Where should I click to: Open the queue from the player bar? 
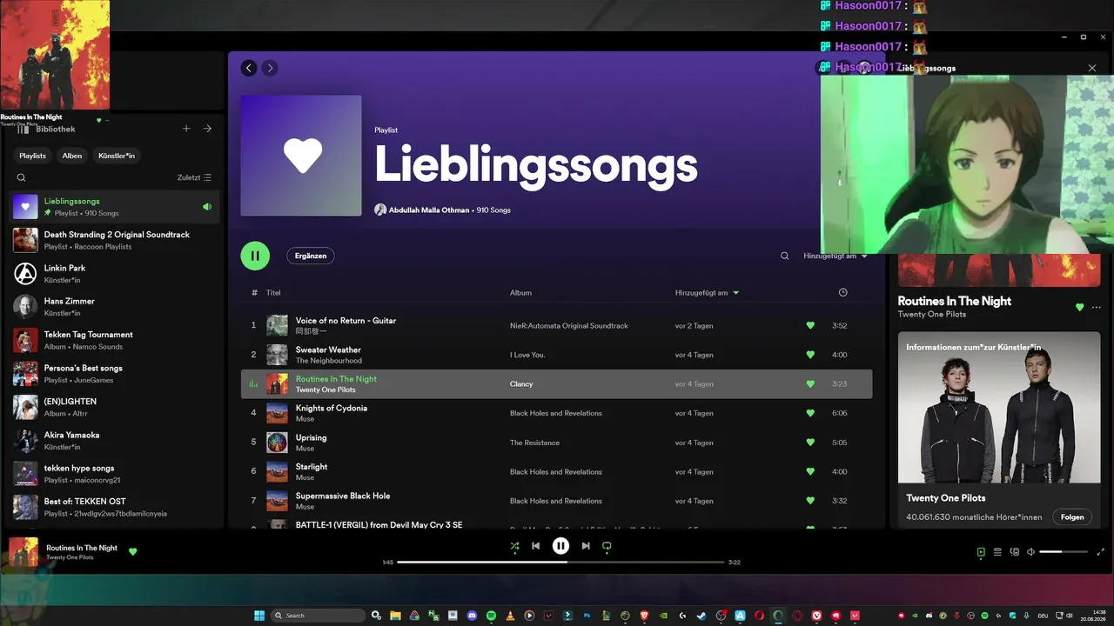click(x=997, y=552)
